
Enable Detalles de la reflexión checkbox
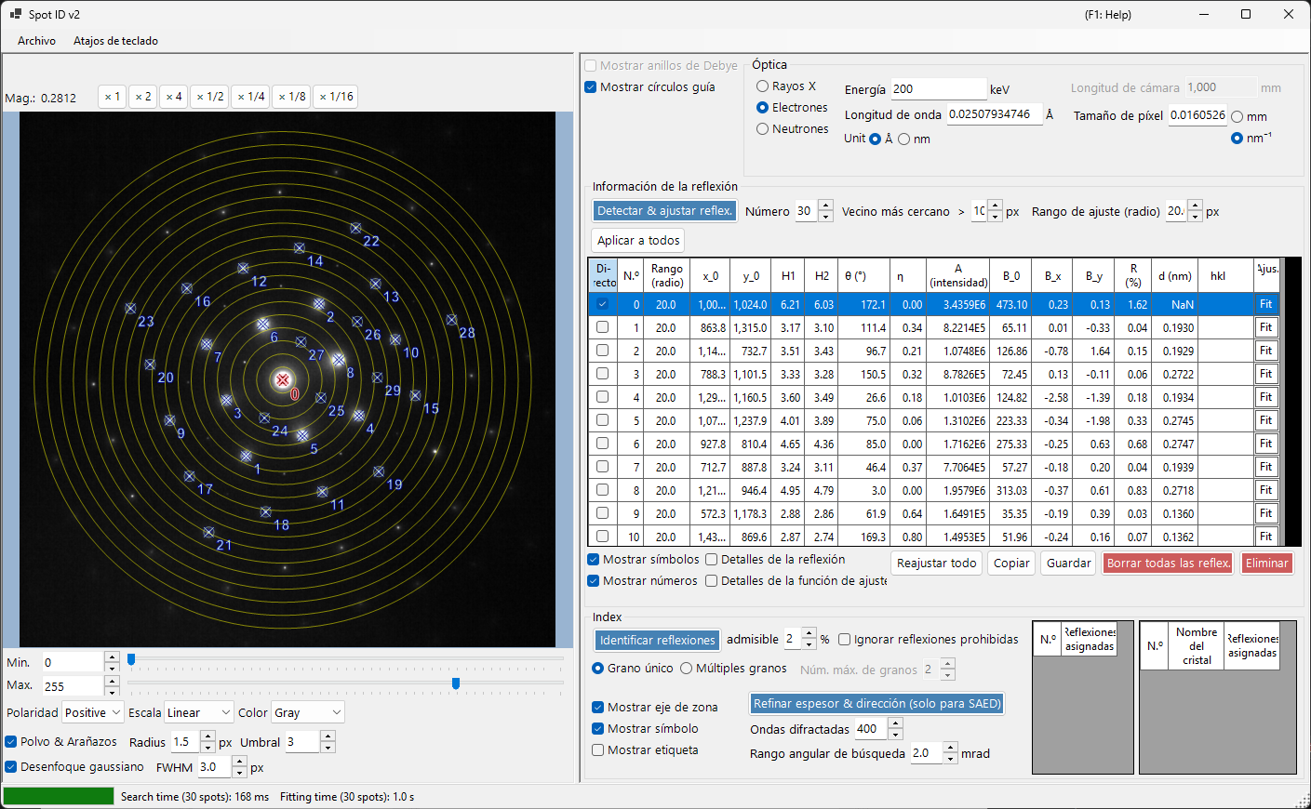[712, 560]
